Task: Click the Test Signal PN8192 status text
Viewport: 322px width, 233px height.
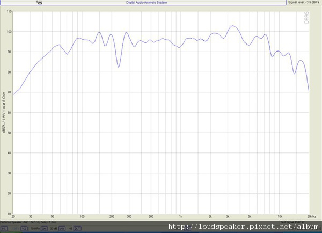Action: (x=292, y=222)
